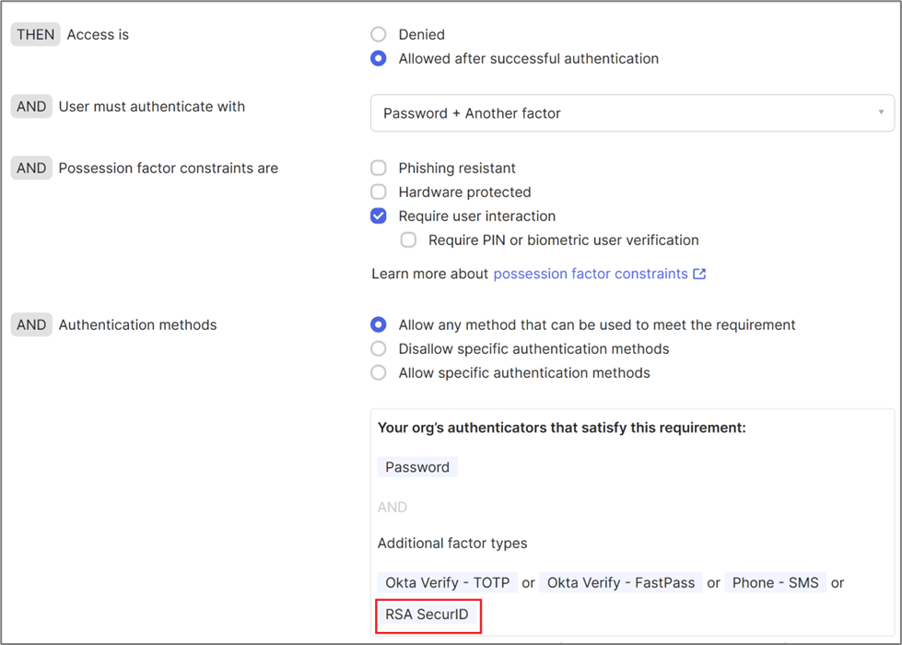Choose "Disallow specific authentication methods"
Image resolution: width=902 pixels, height=645 pixels.
click(x=378, y=348)
